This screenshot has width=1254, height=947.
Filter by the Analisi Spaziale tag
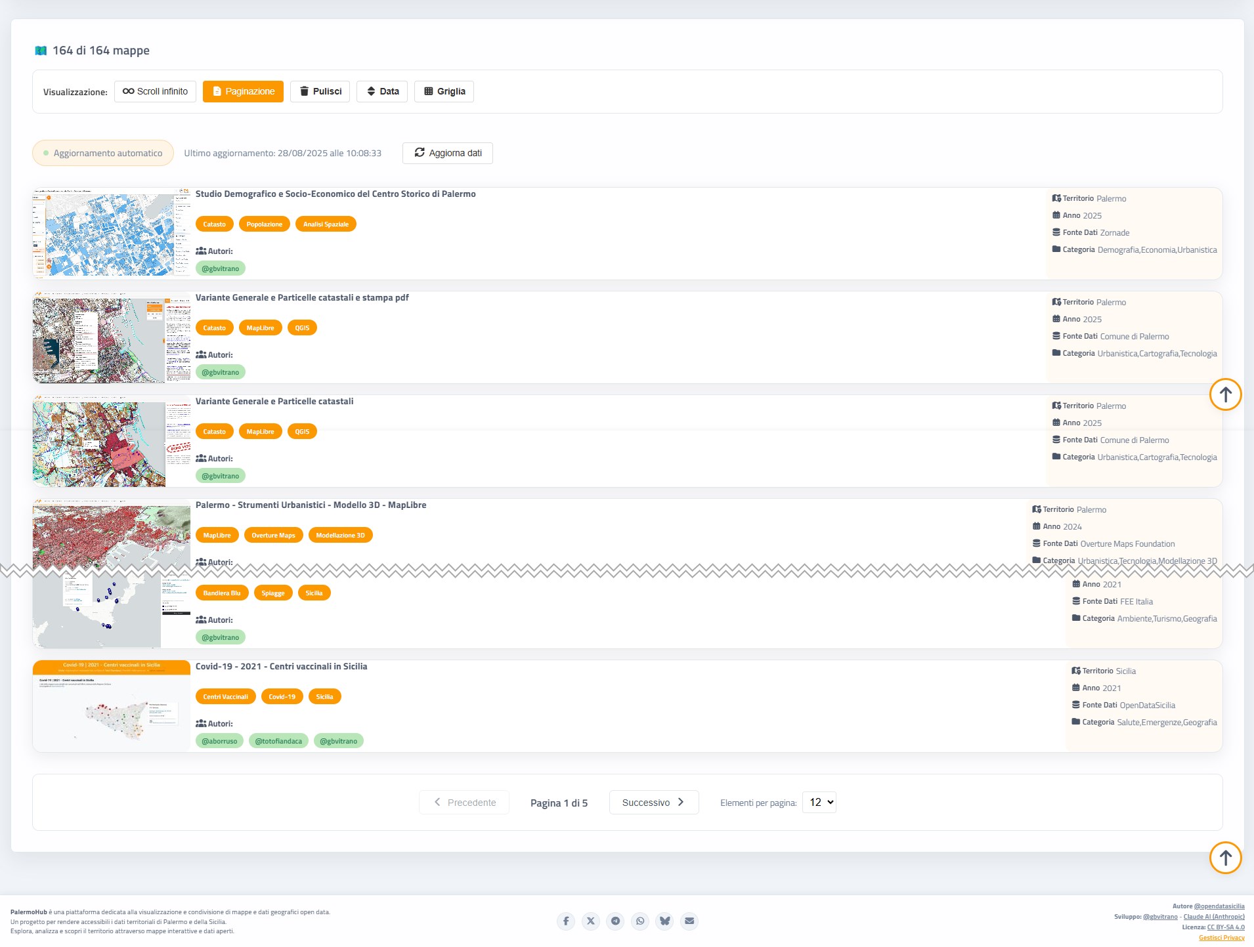point(326,224)
